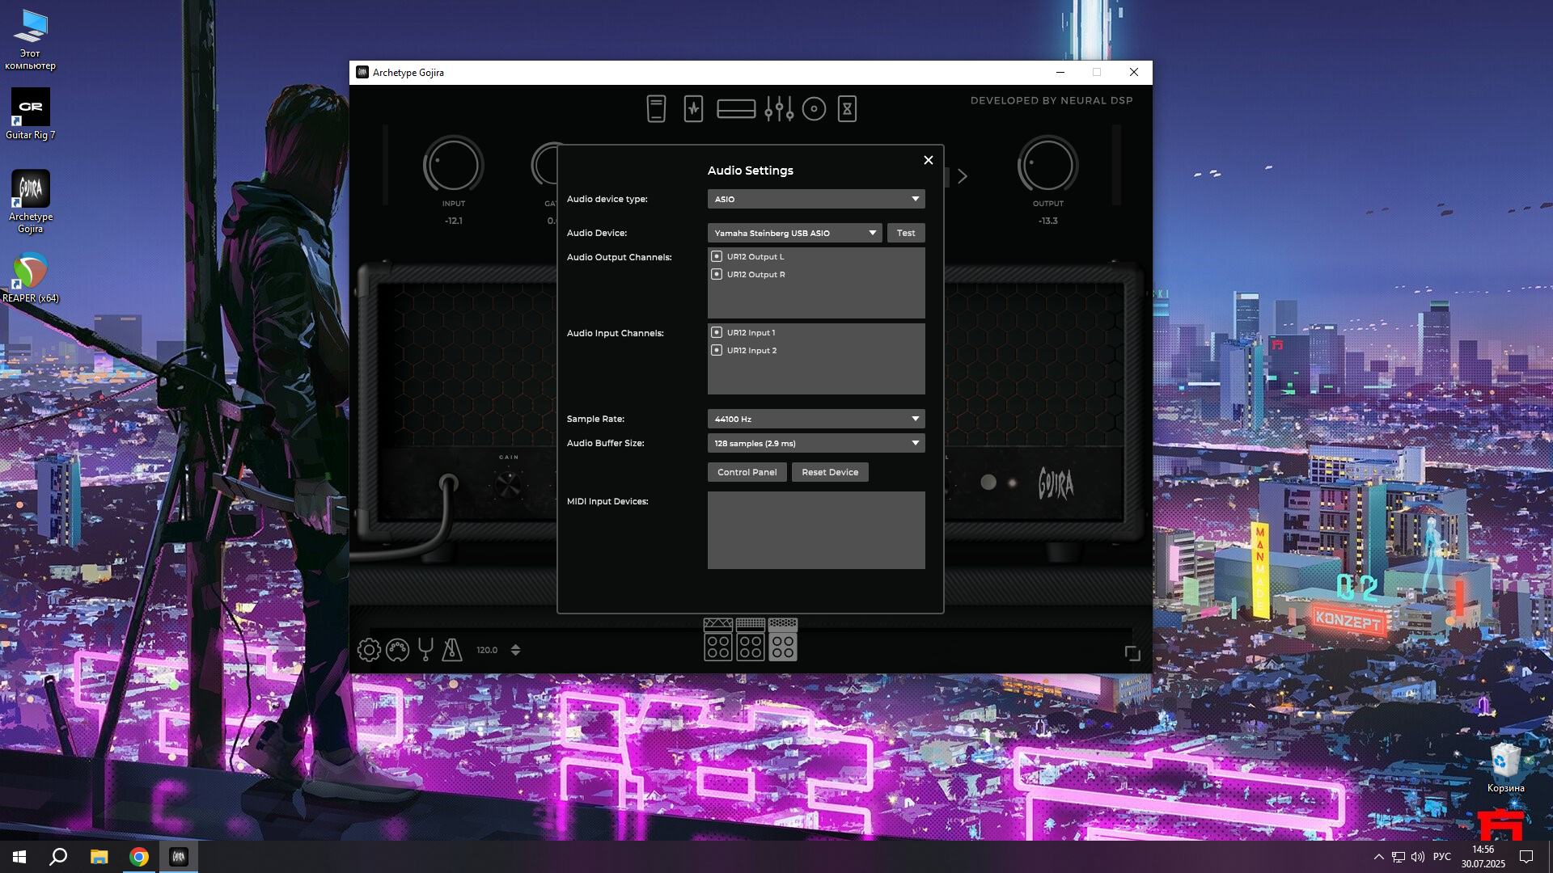Image resolution: width=1553 pixels, height=873 pixels.
Task: Click the OUTPUT knob
Action: [1047, 166]
